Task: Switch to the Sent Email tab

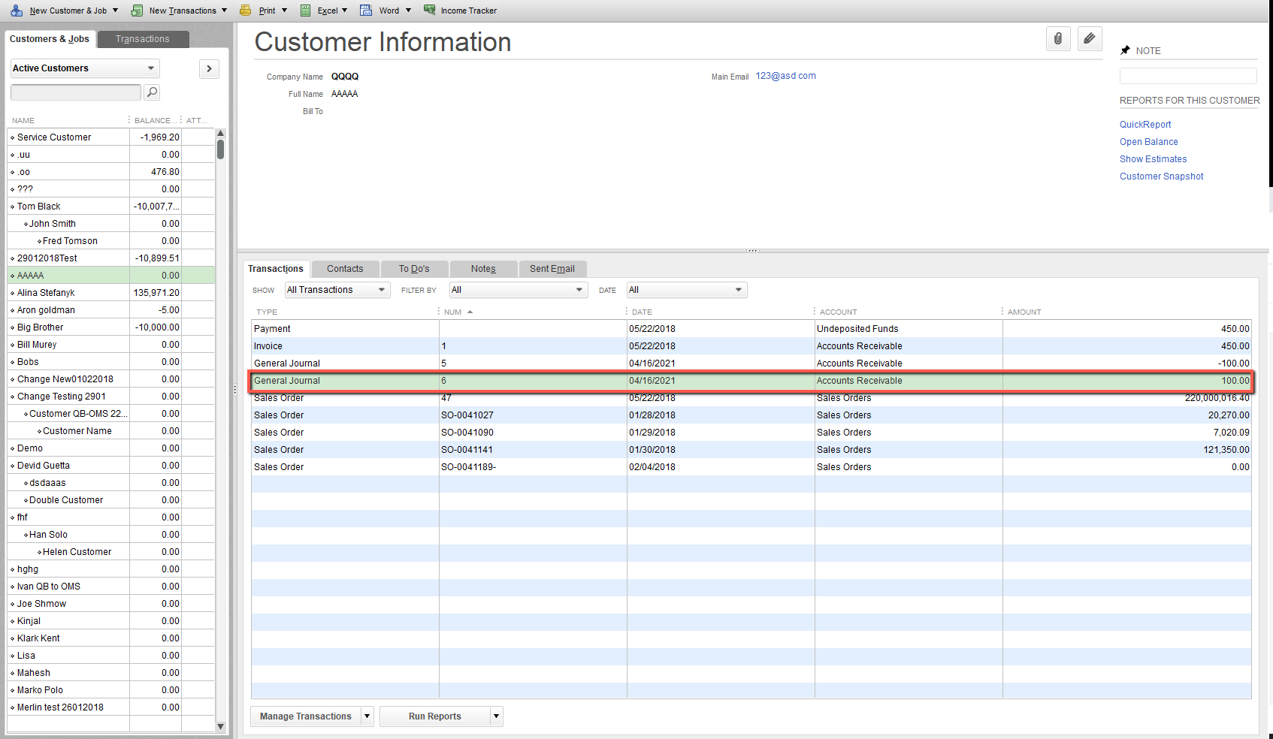Action: (552, 269)
